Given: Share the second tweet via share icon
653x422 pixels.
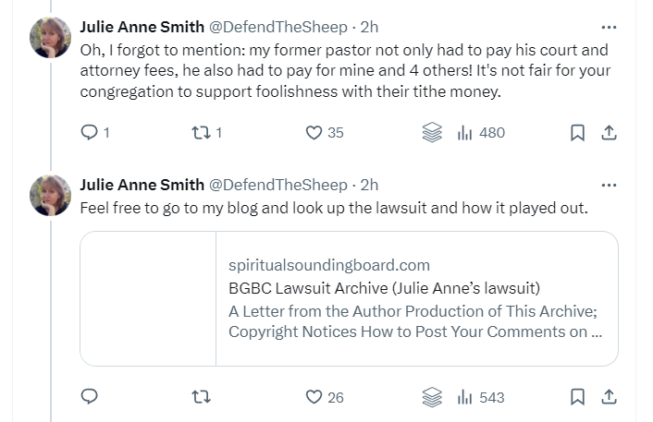Looking at the screenshot, I should [x=609, y=397].
